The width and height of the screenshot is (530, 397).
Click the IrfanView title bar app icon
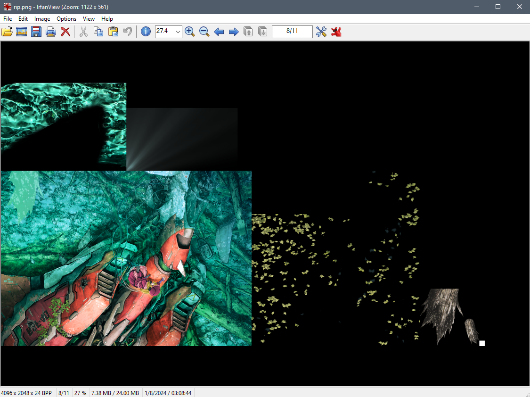pyautogui.click(x=7, y=7)
